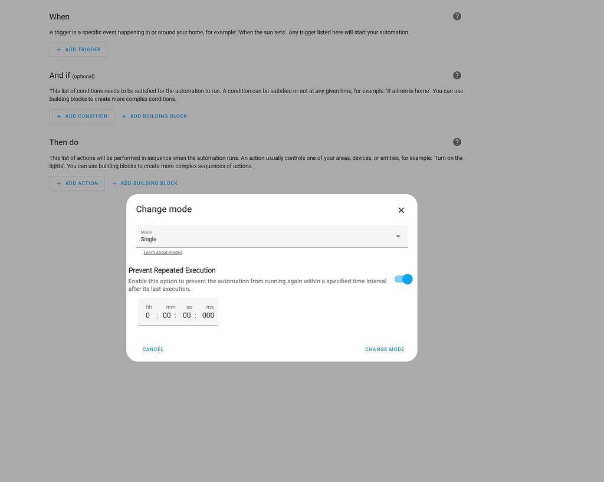This screenshot has height=482, width=604.
Task: Click the dropdown arrow next to Single
Action: 398,235
